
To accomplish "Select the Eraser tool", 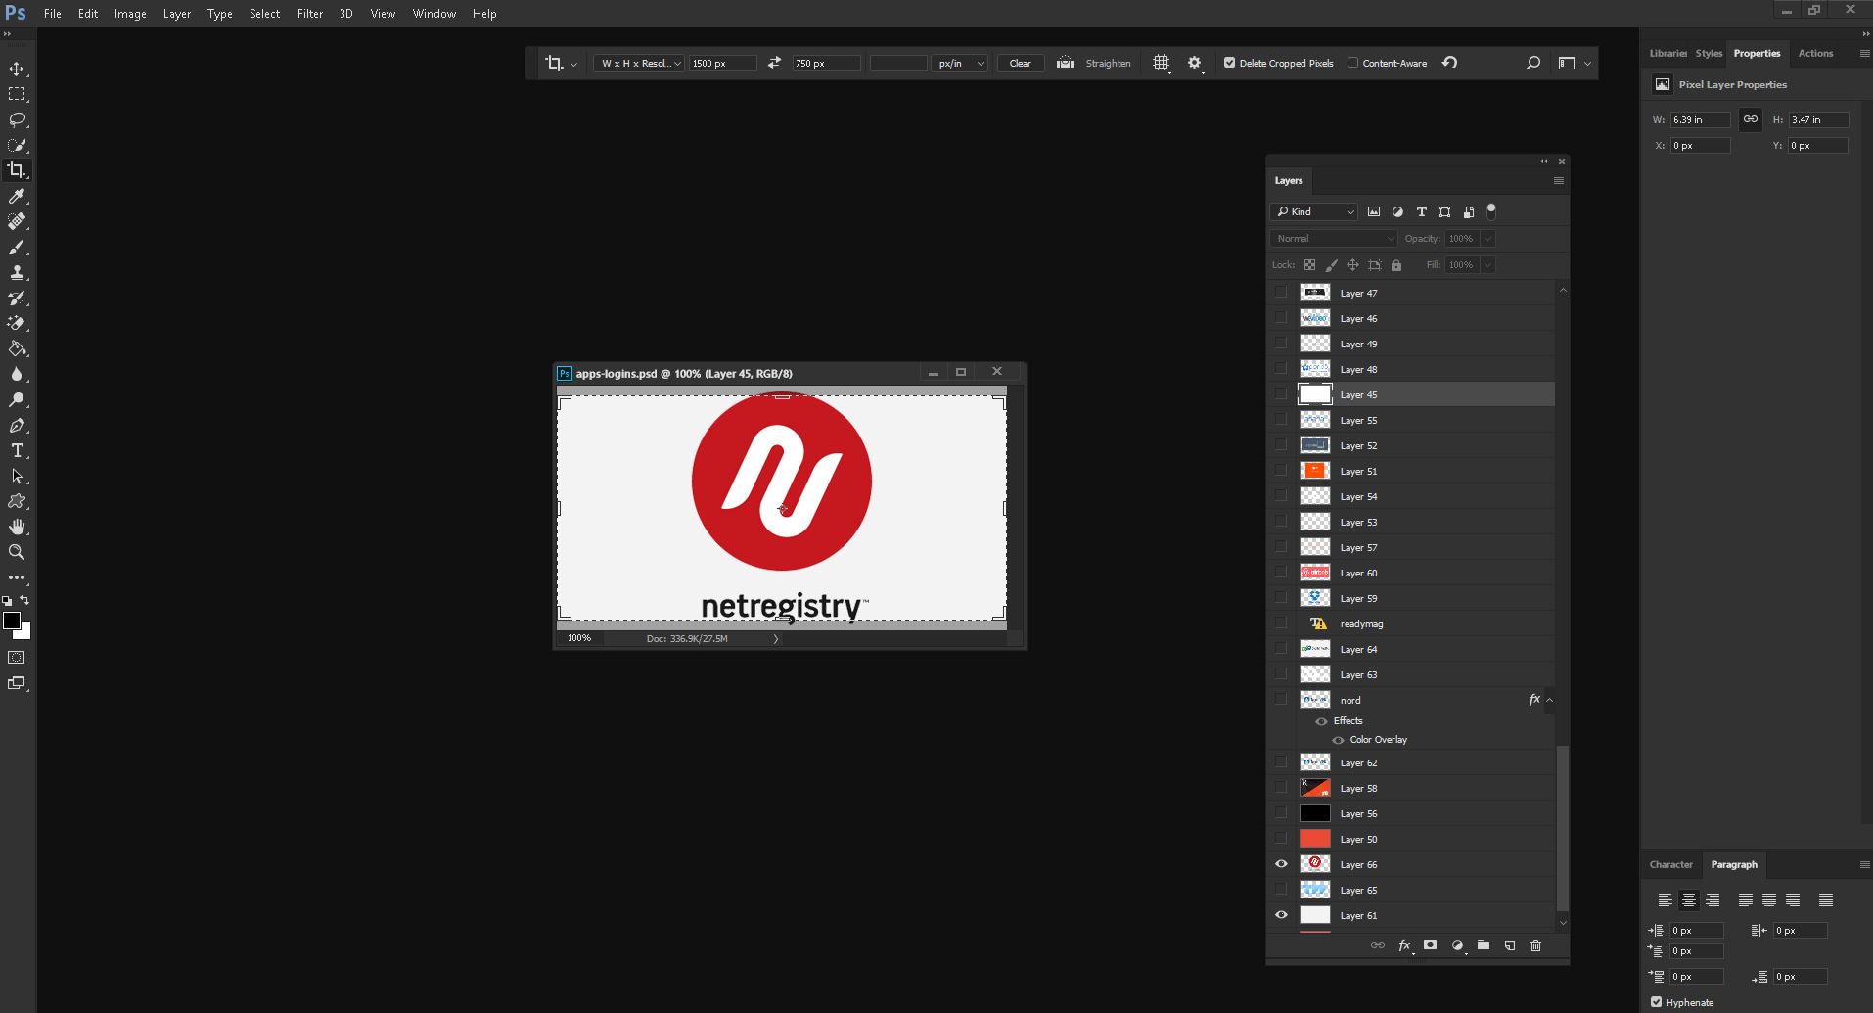I will click(17, 323).
